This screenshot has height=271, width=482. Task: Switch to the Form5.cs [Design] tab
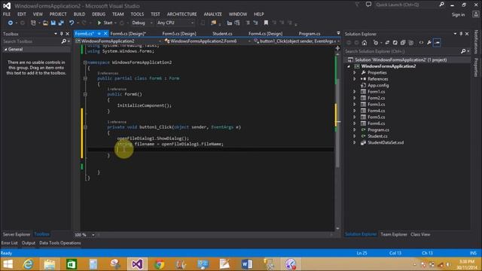179,33
